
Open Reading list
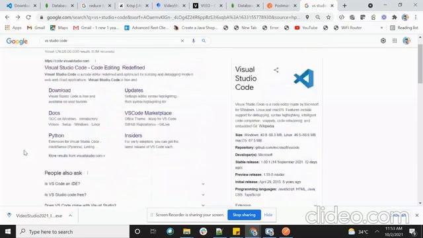pos(404,28)
